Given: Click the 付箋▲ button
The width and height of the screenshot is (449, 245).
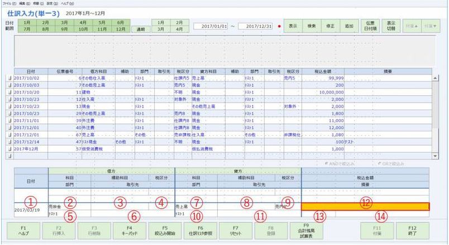Looking at the screenshot, I should coord(412,26).
